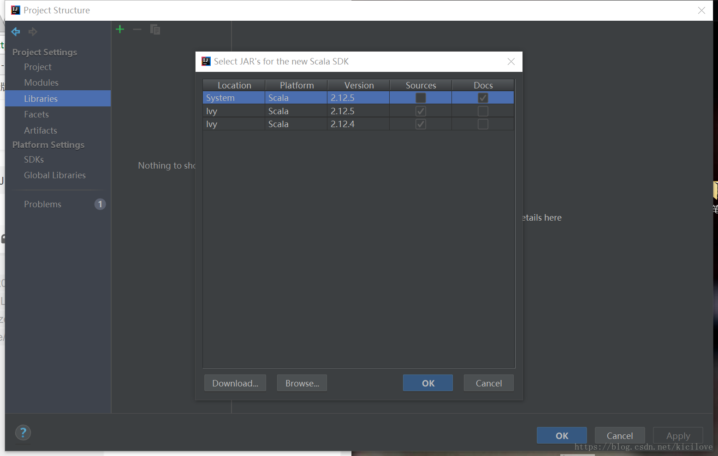Image resolution: width=718 pixels, height=456 pixels.
Task: Click the forward navigation arrow icon
Action: coord(33,31)
